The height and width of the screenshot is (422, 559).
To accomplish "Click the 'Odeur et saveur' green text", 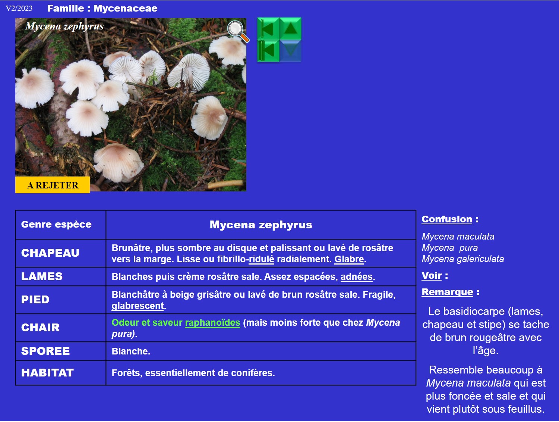I will coord(147,322).
